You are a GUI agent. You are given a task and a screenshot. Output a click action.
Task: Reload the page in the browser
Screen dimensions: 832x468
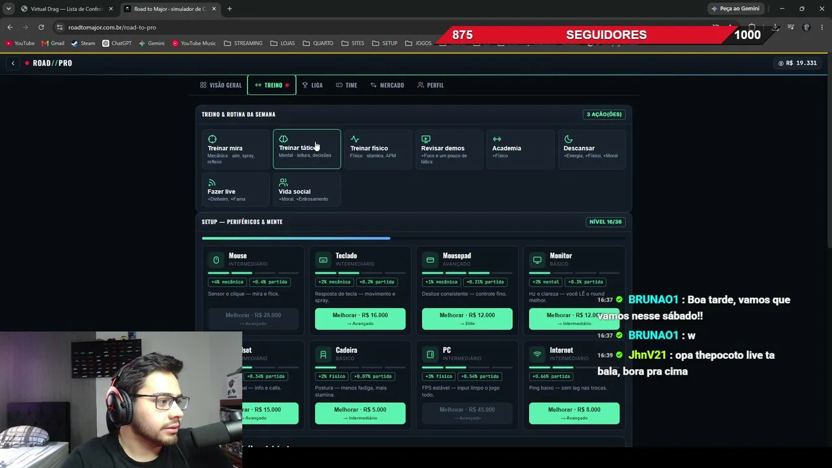click(41, 27)
